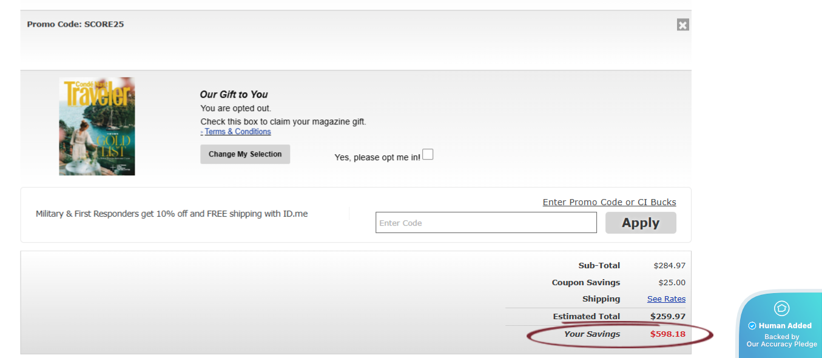Click the Coupon Savings $25.00 value
Screen dimensions: 822x358
(672, 282)
